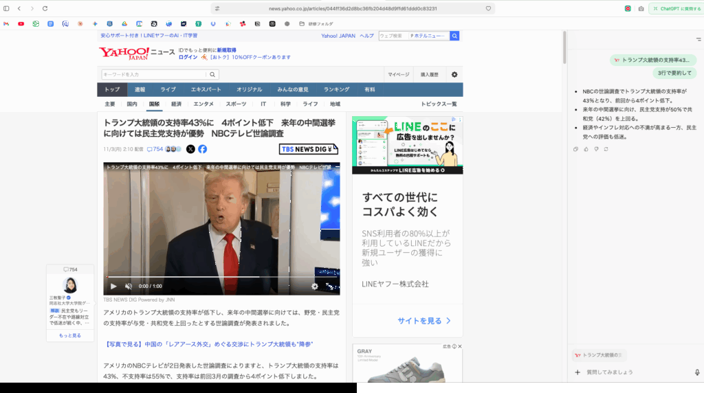Enter fullscreen mode on the video

329,286
